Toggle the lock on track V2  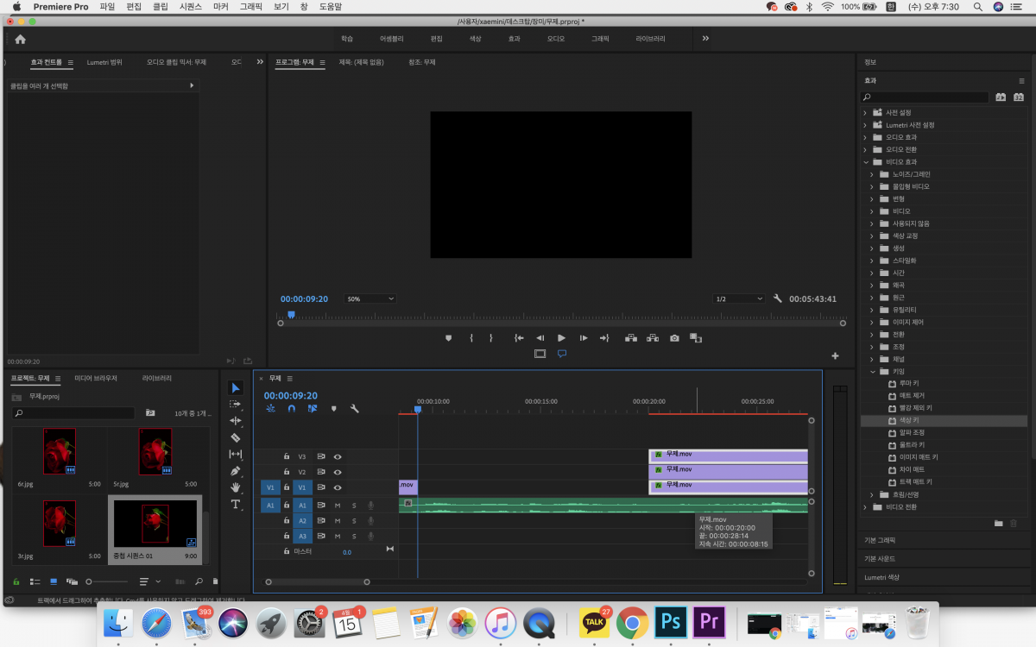point(287,472)
